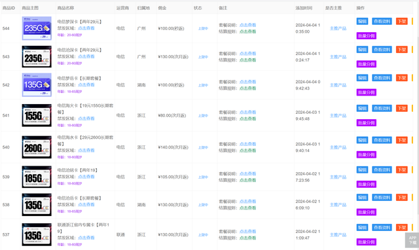
Task: Click 主推产品 link in row 540
Action: point(338,147)
